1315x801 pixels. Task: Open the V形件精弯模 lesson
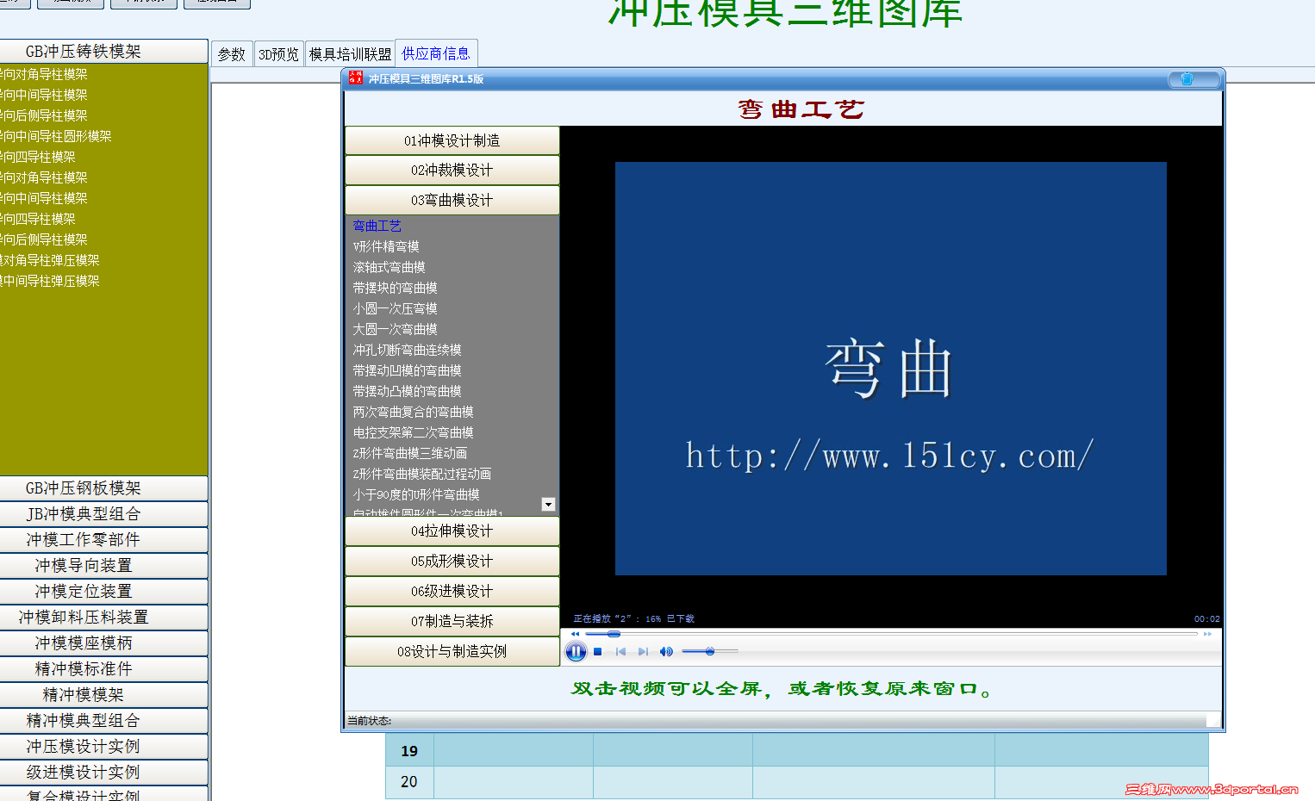tap(386, 247)
